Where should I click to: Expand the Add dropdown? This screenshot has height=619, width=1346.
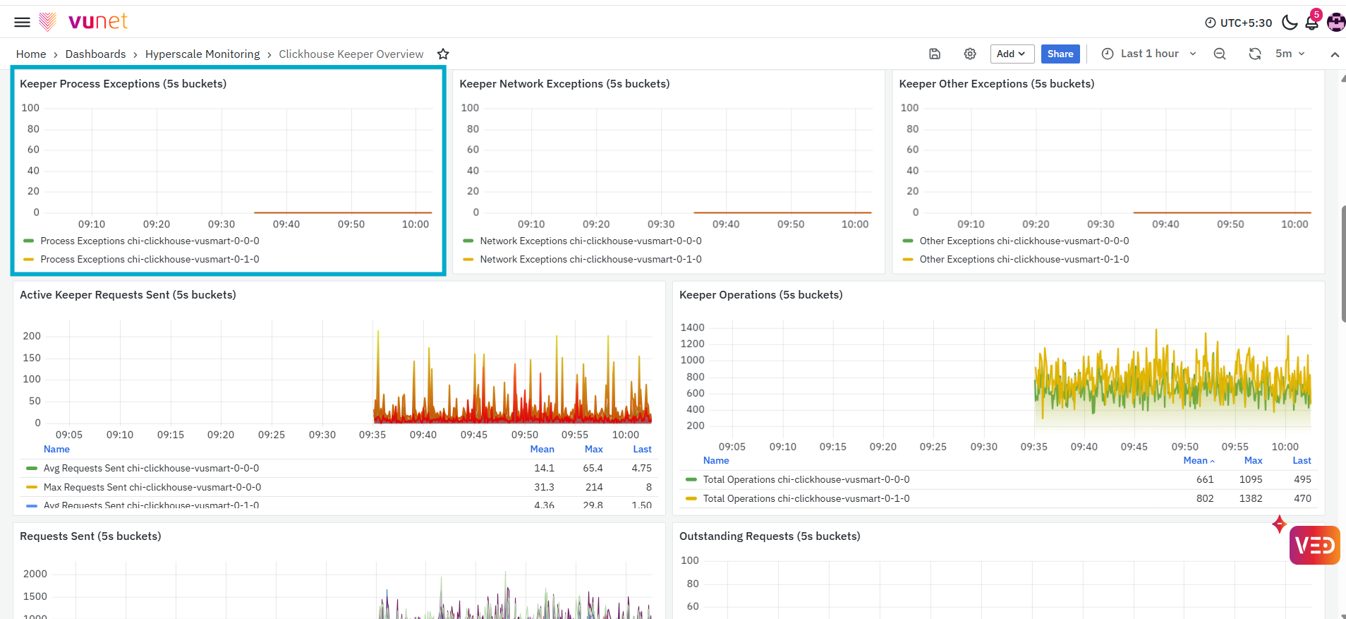coord(1012,54)
